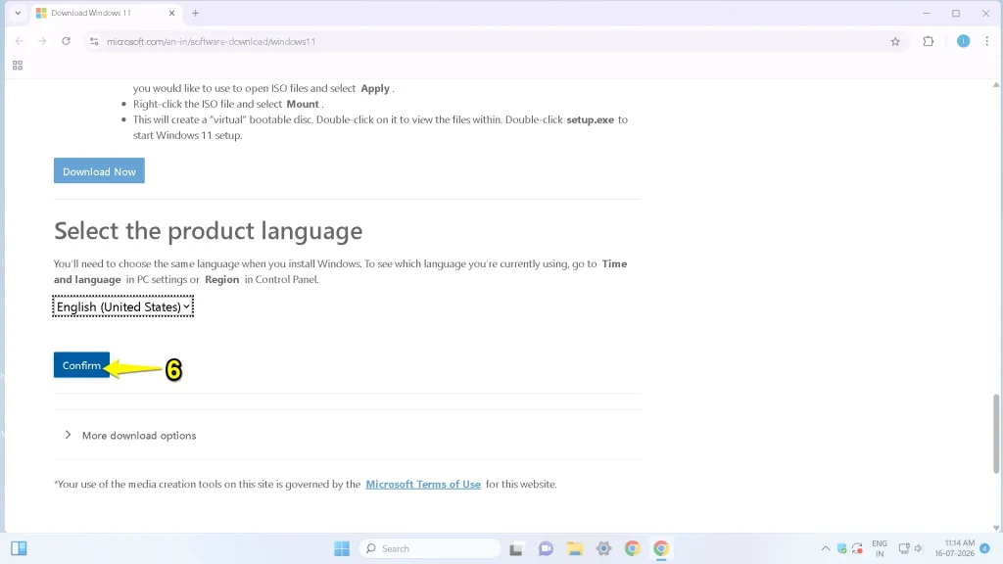Minimize the Chrome window

click(927, 13)
